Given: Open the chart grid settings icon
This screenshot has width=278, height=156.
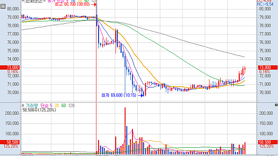Looking at the screenshot, I should (3, 6).
